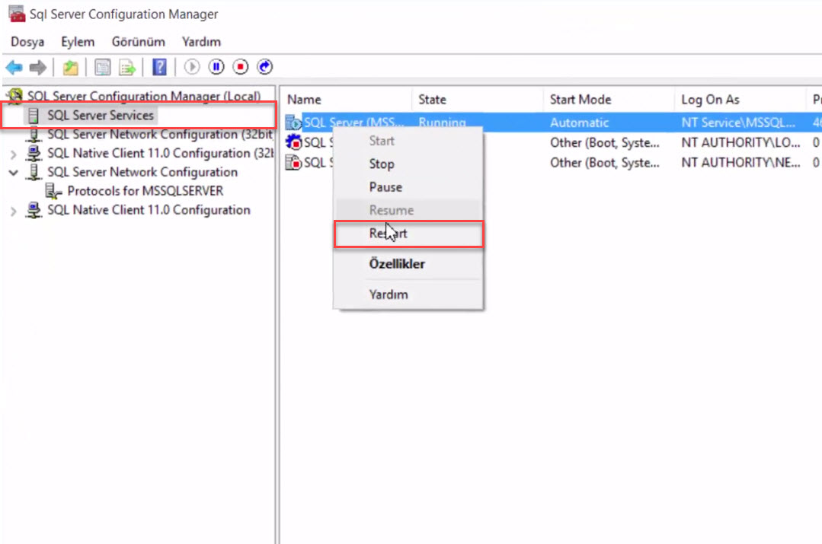Image resolution: width=822 pixels, height=544 pixels.
Task: Click the blue Help question mark toolbar icon
Action: point(159,67)
